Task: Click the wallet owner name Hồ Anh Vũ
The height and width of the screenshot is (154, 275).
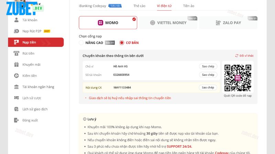Action: [x=120, y=66]
